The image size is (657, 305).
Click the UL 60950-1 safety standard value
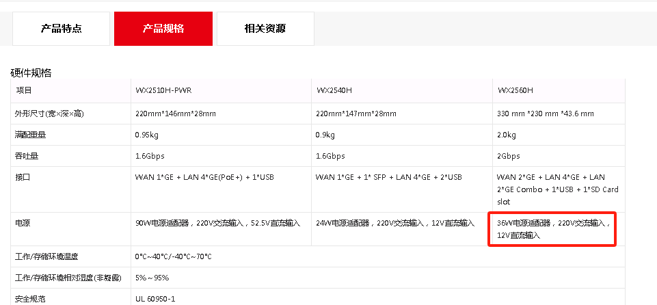point(155,299)
